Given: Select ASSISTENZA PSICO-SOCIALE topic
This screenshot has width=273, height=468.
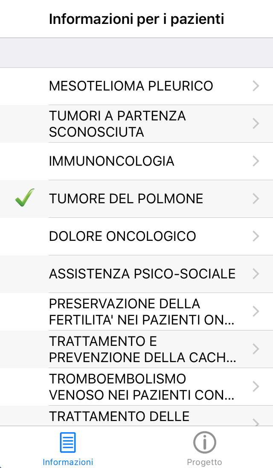Looking at the screenshot, I should pyautogui.click(x=142, y=274).
